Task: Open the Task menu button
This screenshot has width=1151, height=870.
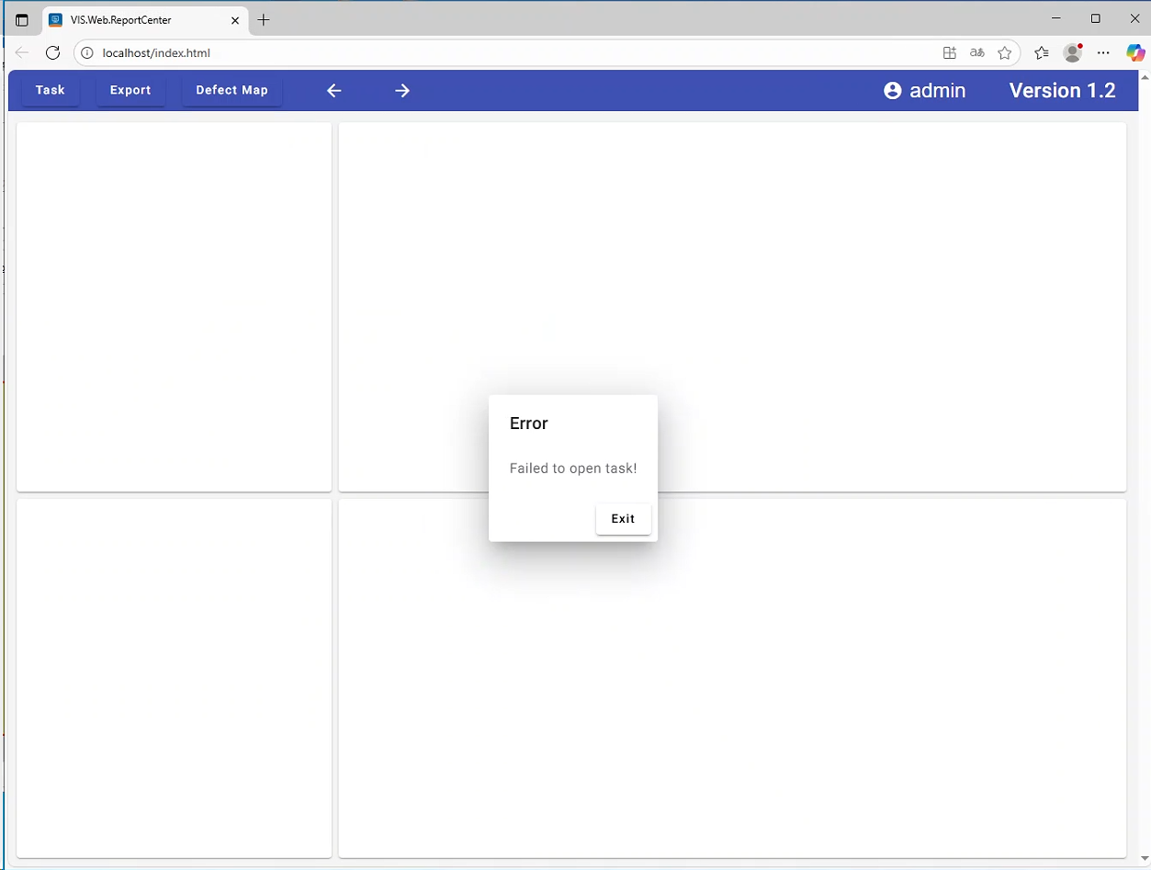Action: pos(50,90)
